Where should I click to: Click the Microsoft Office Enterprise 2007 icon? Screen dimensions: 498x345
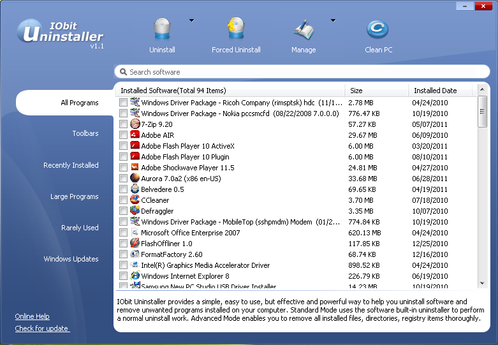[x=135, y=232]
